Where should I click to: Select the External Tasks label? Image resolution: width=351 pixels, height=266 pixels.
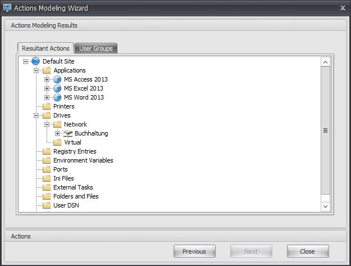(73, 187)
